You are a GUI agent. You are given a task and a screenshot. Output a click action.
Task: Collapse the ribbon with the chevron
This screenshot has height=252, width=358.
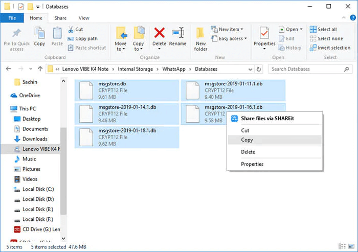(344, 18)
